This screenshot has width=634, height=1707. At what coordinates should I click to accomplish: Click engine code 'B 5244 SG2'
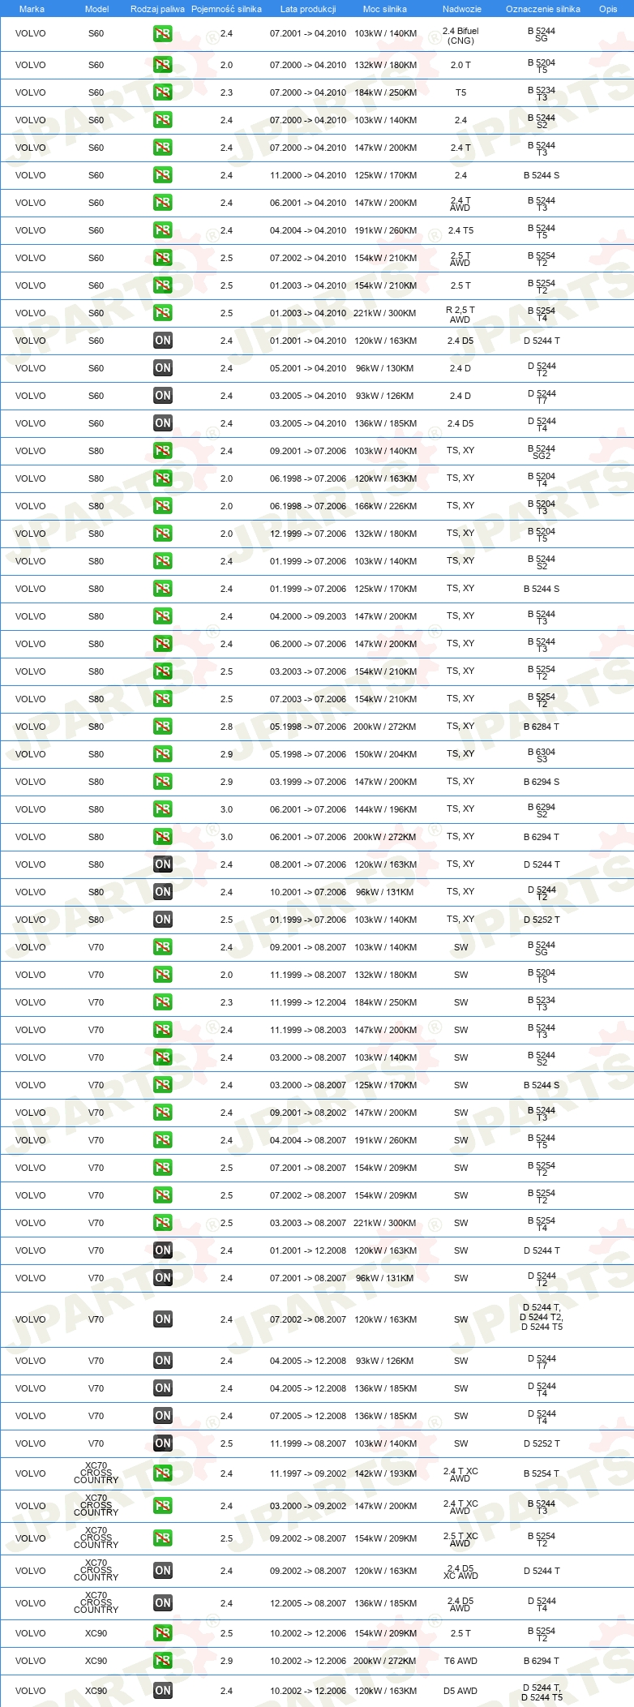[542, 452]
